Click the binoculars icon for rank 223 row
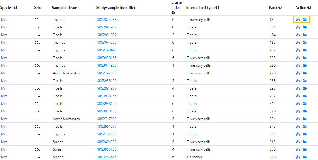Screen dimensions: 318x160 point(298,58)
